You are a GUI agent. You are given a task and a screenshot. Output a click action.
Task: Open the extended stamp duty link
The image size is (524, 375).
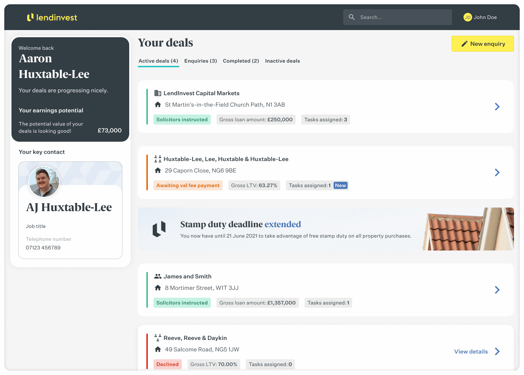[x=283, y=224]
